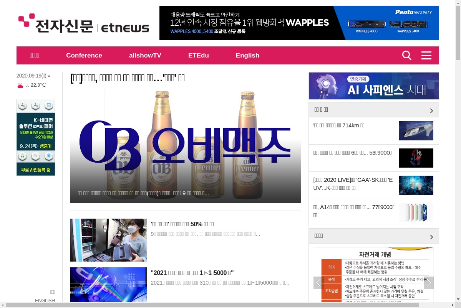Viewport: 461px width, 308px height.
Task: Open the Conference menu item
Action: click(x=84, y=55)
